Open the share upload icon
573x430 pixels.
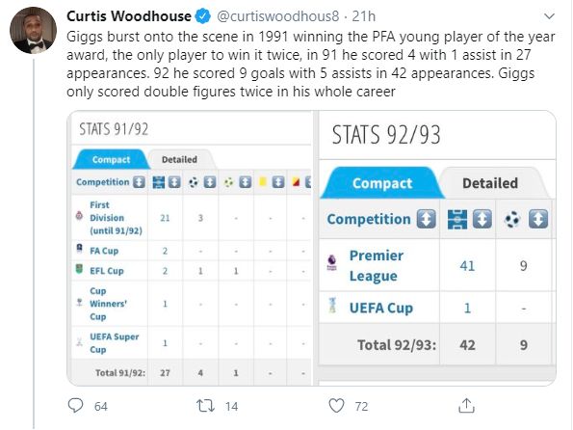(x=466, y=406)
